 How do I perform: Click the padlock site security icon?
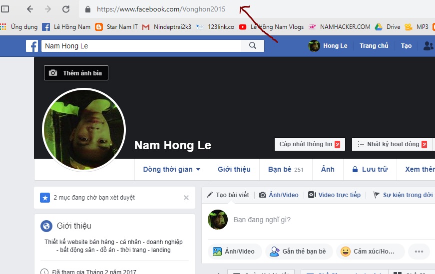click(x=88, y=9)
